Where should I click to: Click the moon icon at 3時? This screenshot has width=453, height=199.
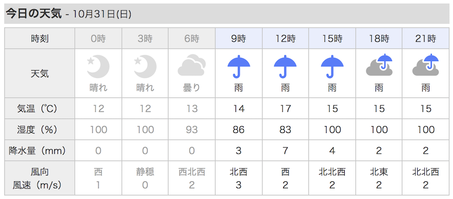145,67
